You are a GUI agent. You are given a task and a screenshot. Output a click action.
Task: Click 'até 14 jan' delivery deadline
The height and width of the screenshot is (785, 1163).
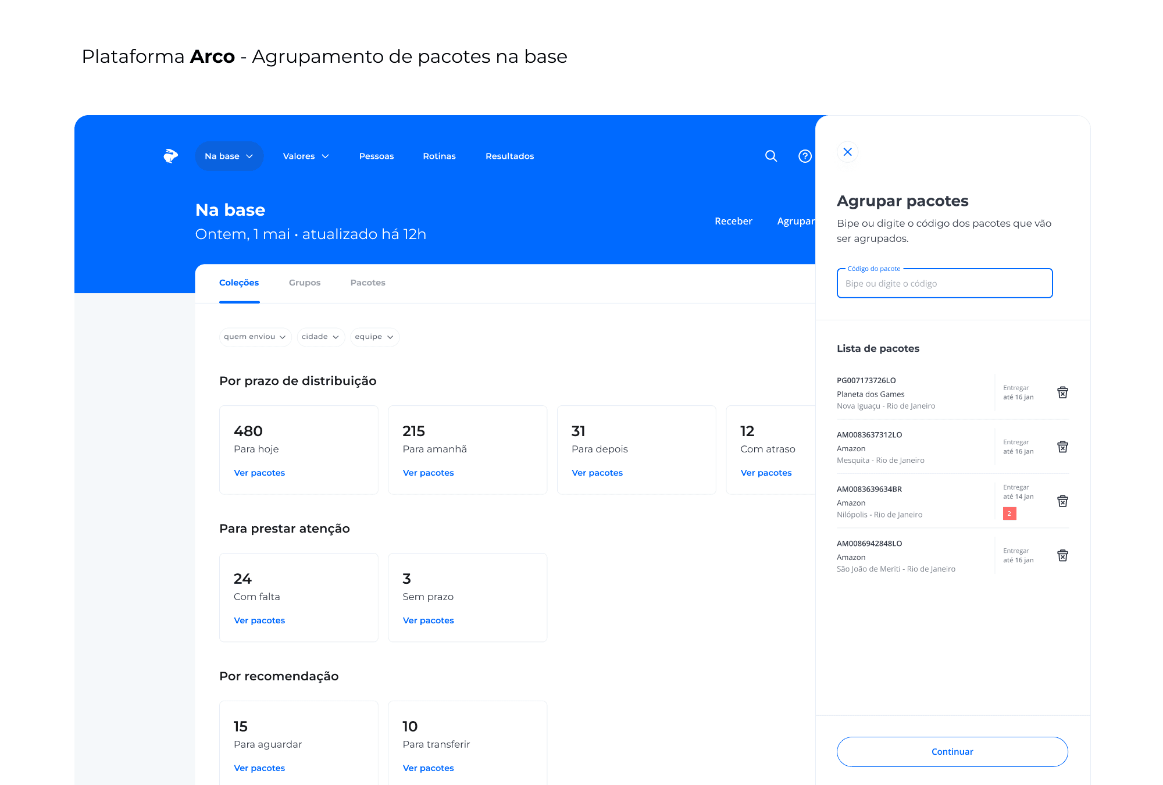pyautogui.click(x=1018, y=497)
